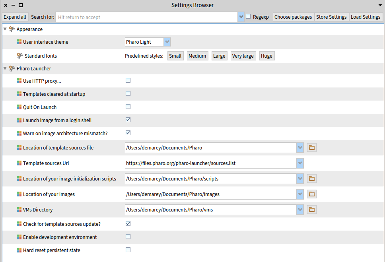385x262 pixels.
Task: Open images location history dropdown
Action: 300,194
